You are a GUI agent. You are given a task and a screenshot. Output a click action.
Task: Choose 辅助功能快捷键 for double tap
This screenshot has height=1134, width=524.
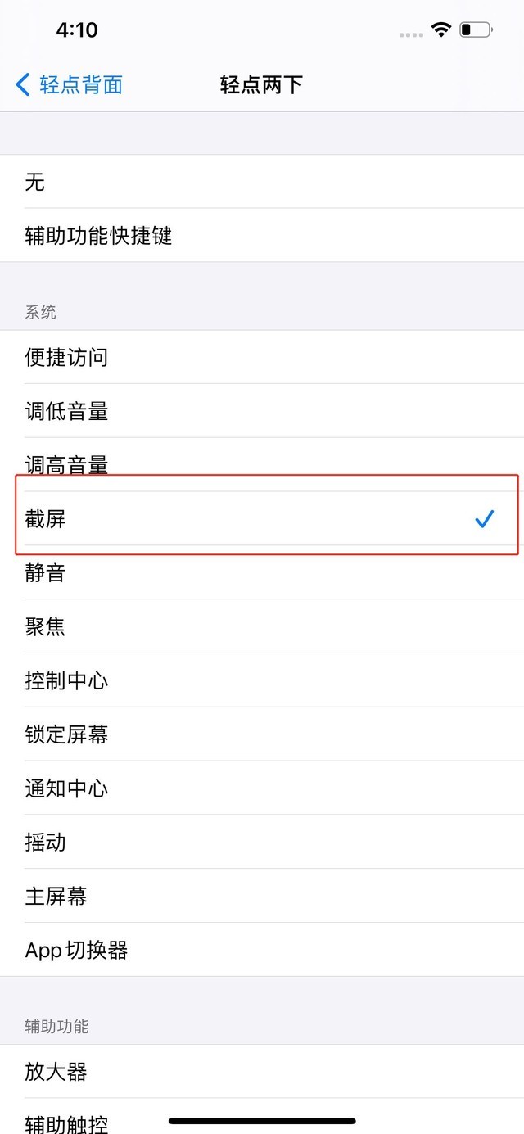point(262,236)
